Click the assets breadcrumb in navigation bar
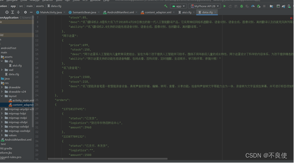Image resolution: width=294 pixels, height=163 pixels. 40,6
